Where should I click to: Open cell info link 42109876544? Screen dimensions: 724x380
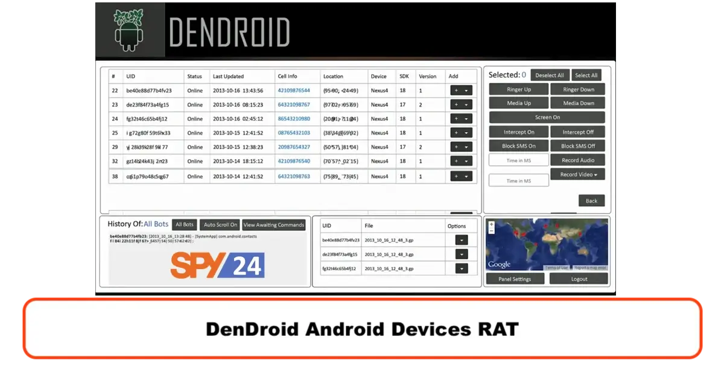(294, 90)
